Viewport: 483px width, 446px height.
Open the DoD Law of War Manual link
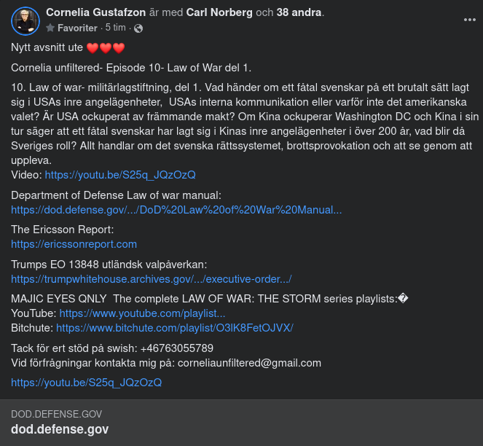click(176, 210)
